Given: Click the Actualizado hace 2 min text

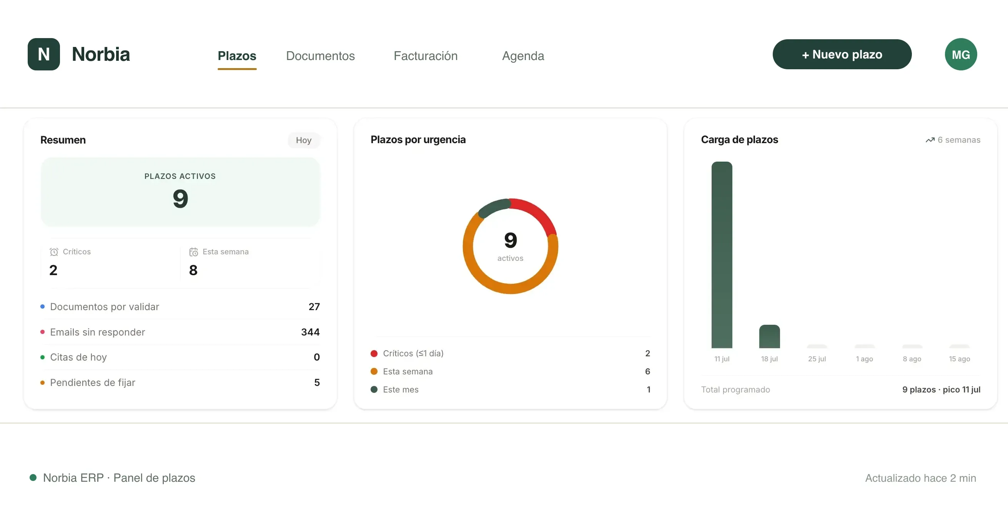Looking at the screenshot, I should 920,478.
